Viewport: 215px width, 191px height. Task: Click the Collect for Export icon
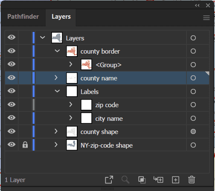[109, 180]
